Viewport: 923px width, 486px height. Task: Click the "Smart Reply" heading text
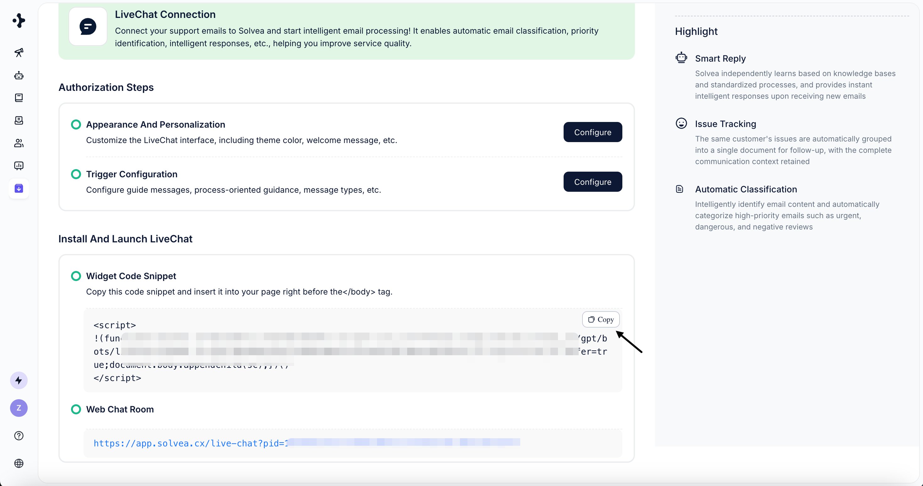[720, 58]
